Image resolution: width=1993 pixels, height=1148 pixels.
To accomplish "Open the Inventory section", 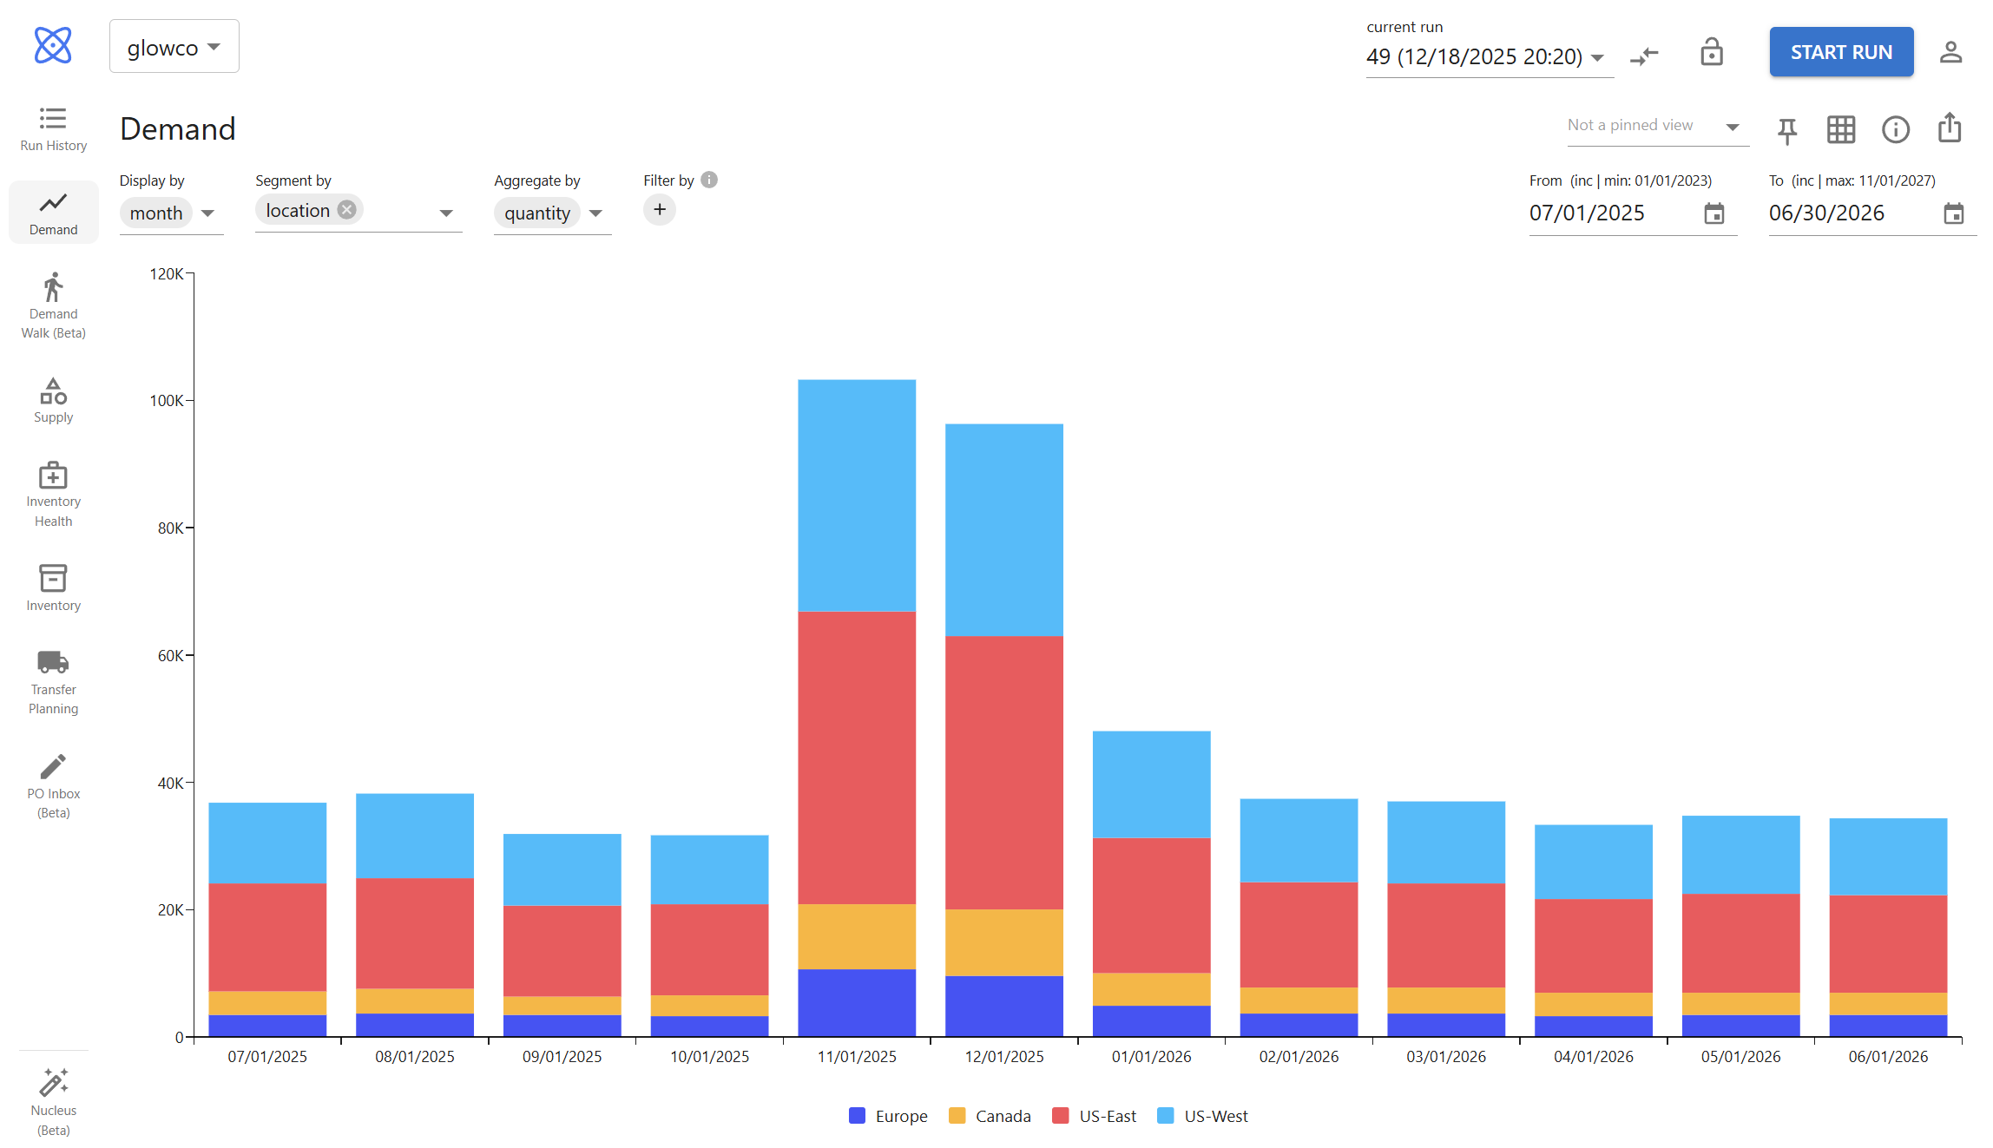I will click(52, 587).
